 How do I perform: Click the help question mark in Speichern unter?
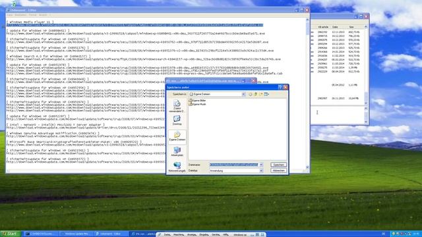tap(280, 87)
